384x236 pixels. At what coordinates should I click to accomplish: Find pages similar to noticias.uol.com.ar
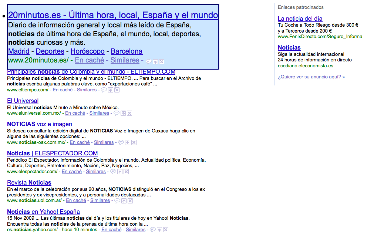100,200
